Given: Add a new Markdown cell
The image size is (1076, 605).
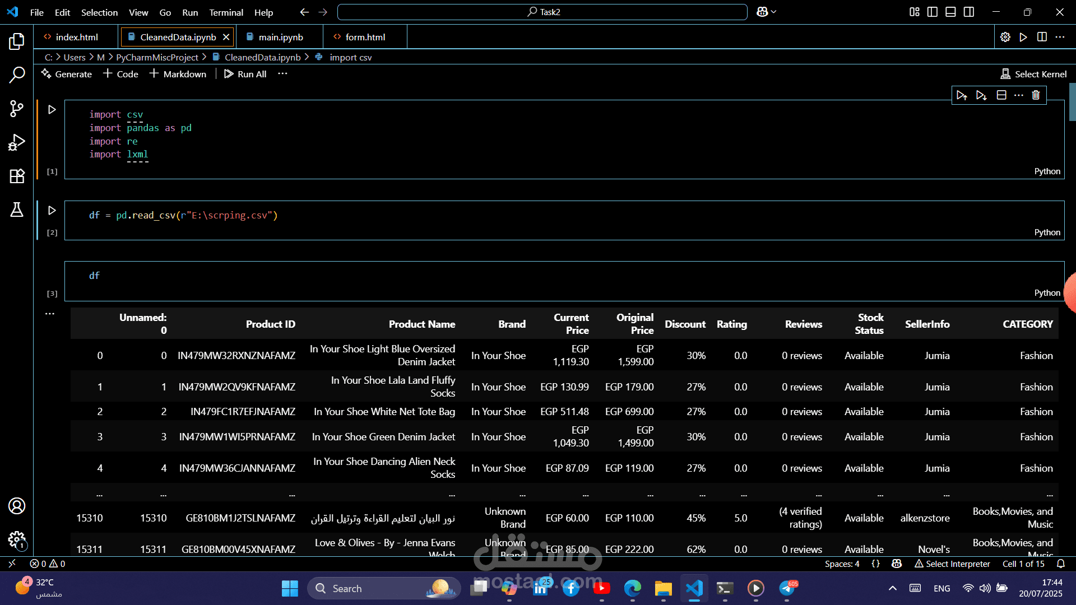Looking at the screenshot, I should (x=178, y=74).
